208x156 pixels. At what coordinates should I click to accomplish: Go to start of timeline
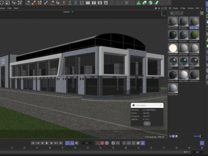33,143
